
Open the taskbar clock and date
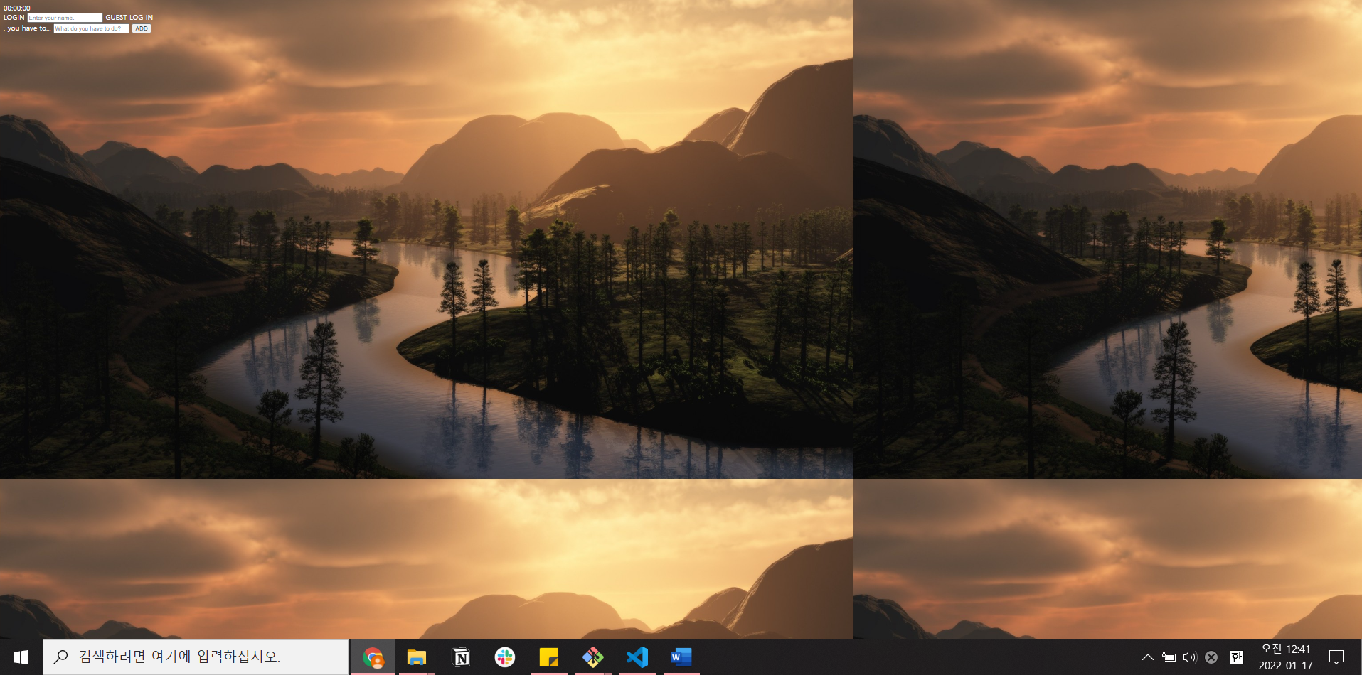click(1286, 657)
